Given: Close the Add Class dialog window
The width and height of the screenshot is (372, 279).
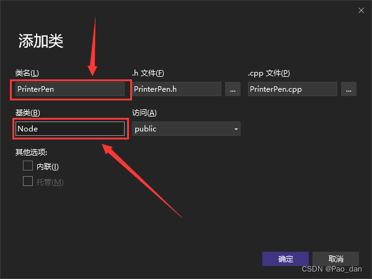Looking at the screenshot, I should click(x=361, y=10).
